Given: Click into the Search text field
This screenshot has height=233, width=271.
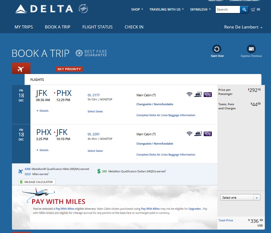Looking at the screenshot, I should (x=228, y=10).
